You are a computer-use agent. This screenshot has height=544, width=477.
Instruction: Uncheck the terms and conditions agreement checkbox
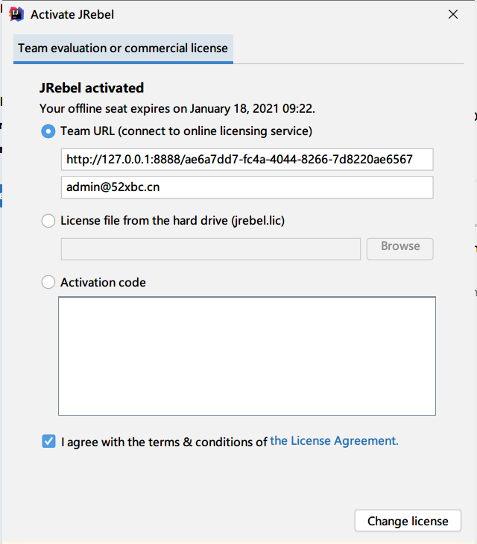(x=48, y=441)
